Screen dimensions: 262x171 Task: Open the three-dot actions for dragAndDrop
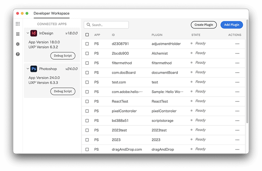pos(237,149)
